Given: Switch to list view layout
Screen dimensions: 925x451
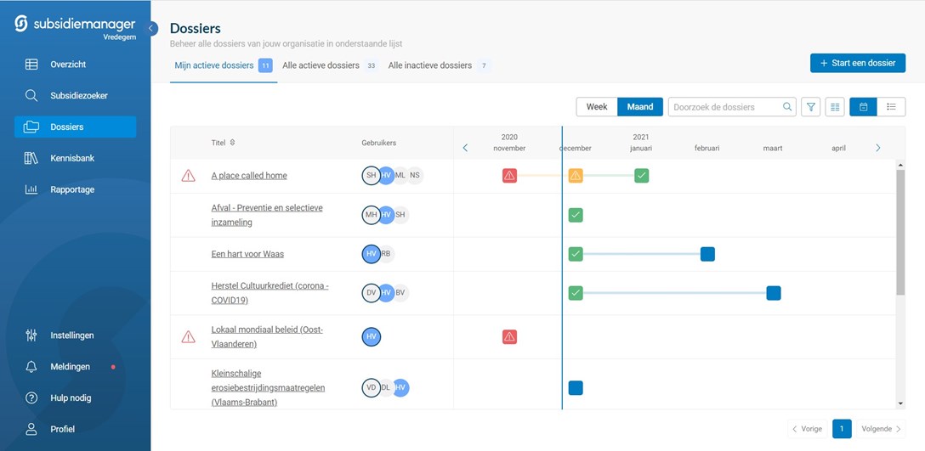Looking at the screenshot, I should [x=890, y=107].
